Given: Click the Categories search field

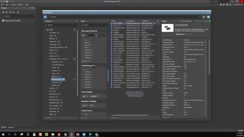Looking at the screenshot, I should (x=61, y=25).
